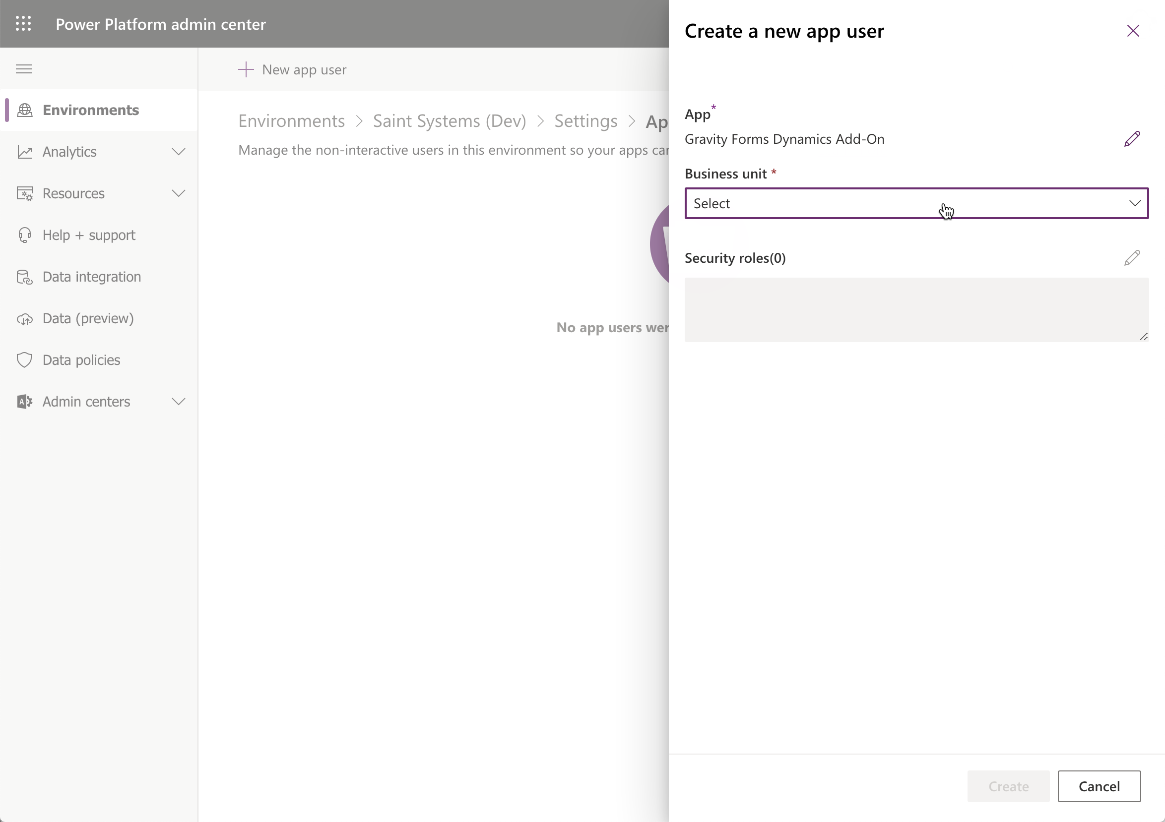Click the New app user button
The width and height of the screenshot is (1165, 822).
point(293,69)
